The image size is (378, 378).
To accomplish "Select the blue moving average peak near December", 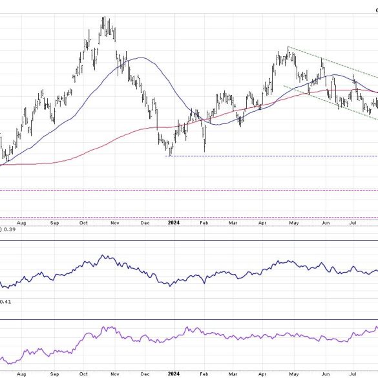I will (142, 58).
